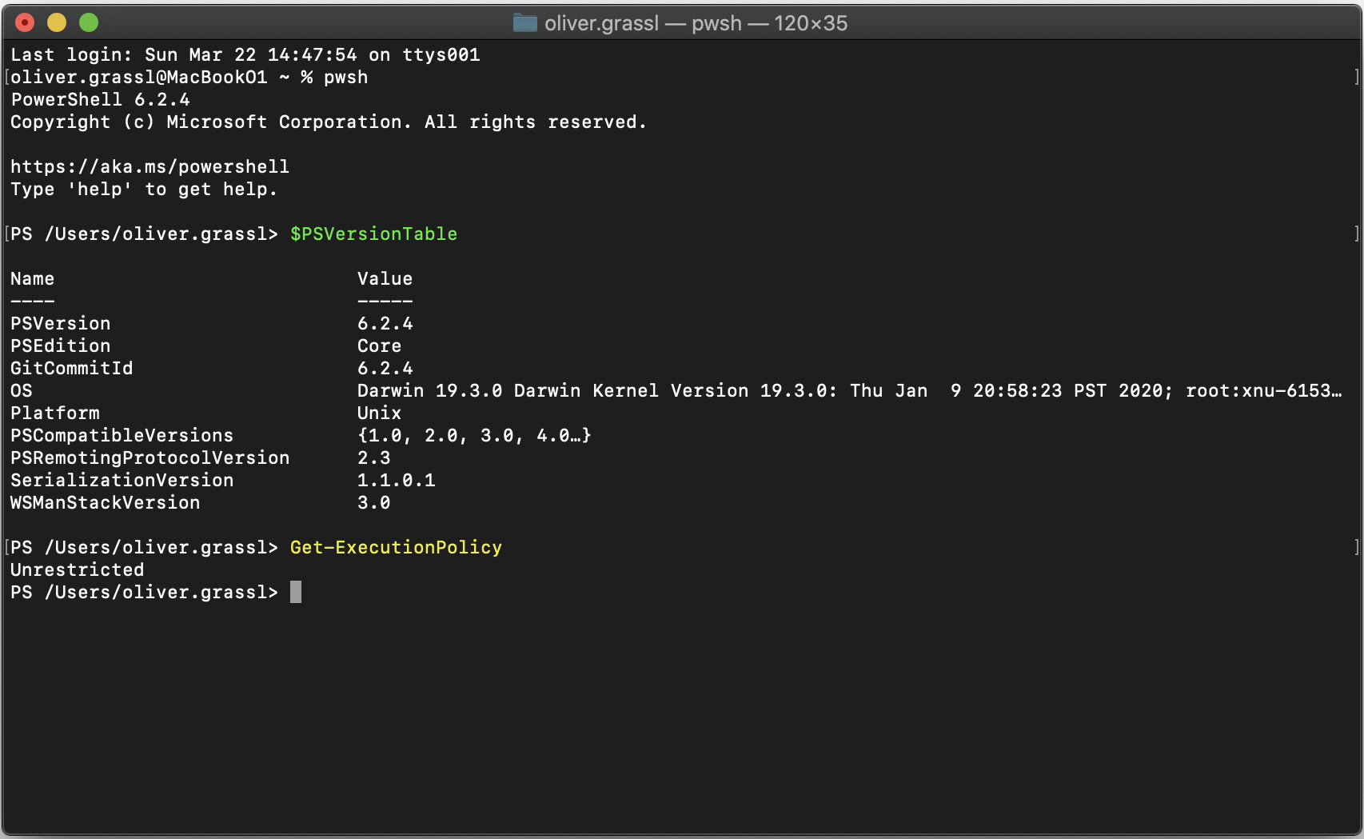Click the final 'PS /Users/oliver.grassl>' prompt text
The image size is (1364, 839).
[144, 593]
